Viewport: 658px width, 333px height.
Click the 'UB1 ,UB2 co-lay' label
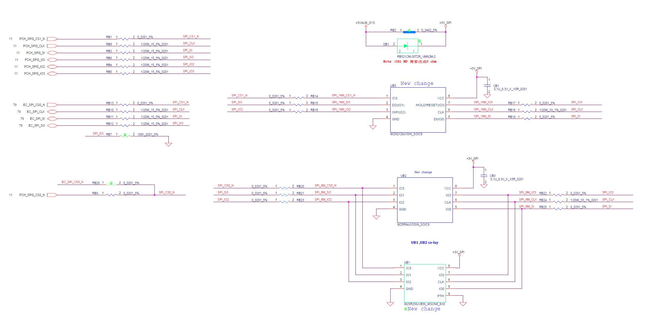(x=424, y=243)
